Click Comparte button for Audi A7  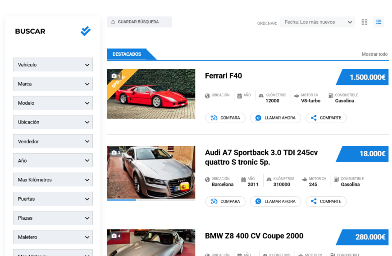coord(326,201)
